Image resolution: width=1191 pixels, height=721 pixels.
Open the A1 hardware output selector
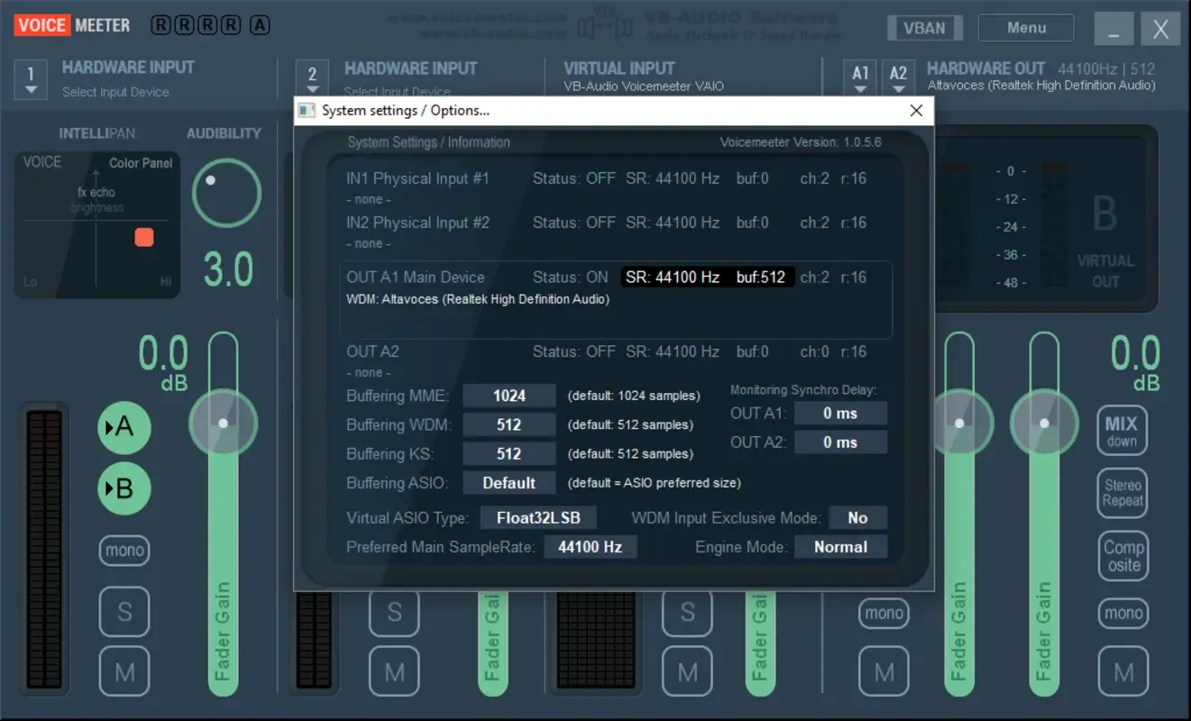coord(860,76)
